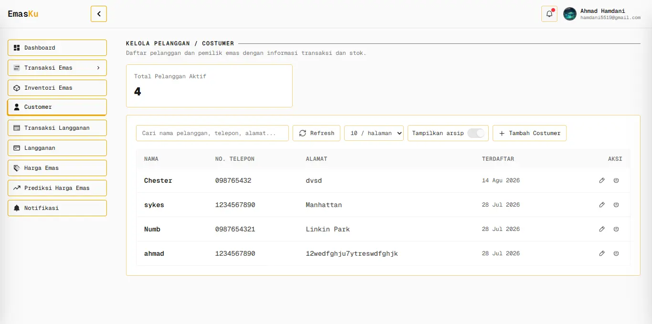Go to Dashboard in the sidebar
Viewport: 652px width, 324px height.
(57, 48)
